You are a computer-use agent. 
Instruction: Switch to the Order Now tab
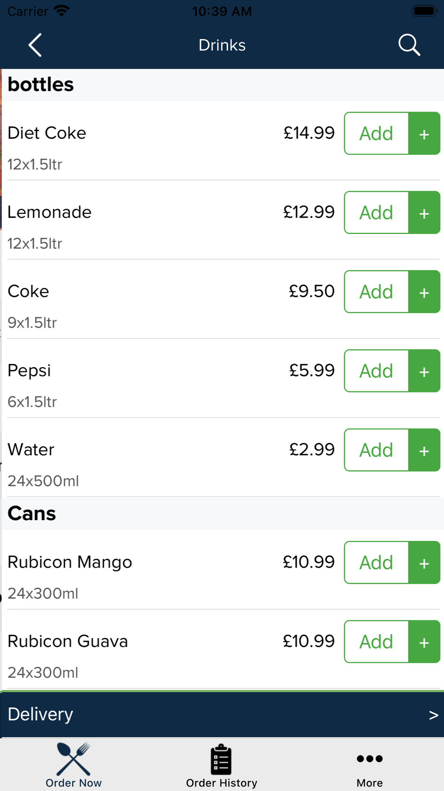pyautogui.click(x=74, y=765)
